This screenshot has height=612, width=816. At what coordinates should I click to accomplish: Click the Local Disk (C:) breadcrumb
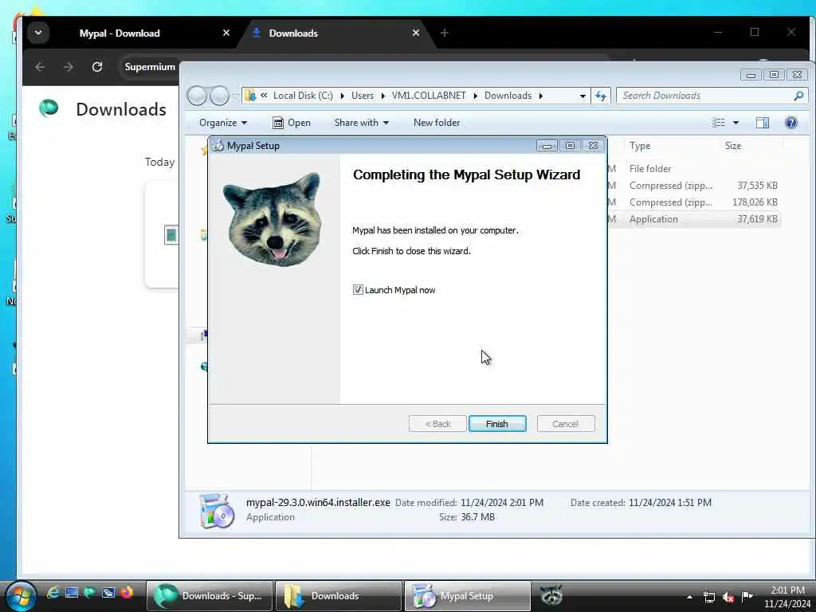coord(303,96)
